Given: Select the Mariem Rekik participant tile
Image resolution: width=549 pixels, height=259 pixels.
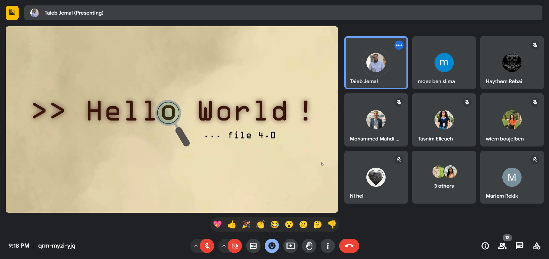Looking at the screenshot, I should click(x=512, y=177).
